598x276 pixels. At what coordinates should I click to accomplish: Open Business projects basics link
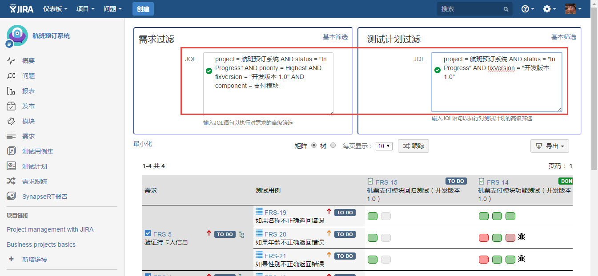[41, 244]
